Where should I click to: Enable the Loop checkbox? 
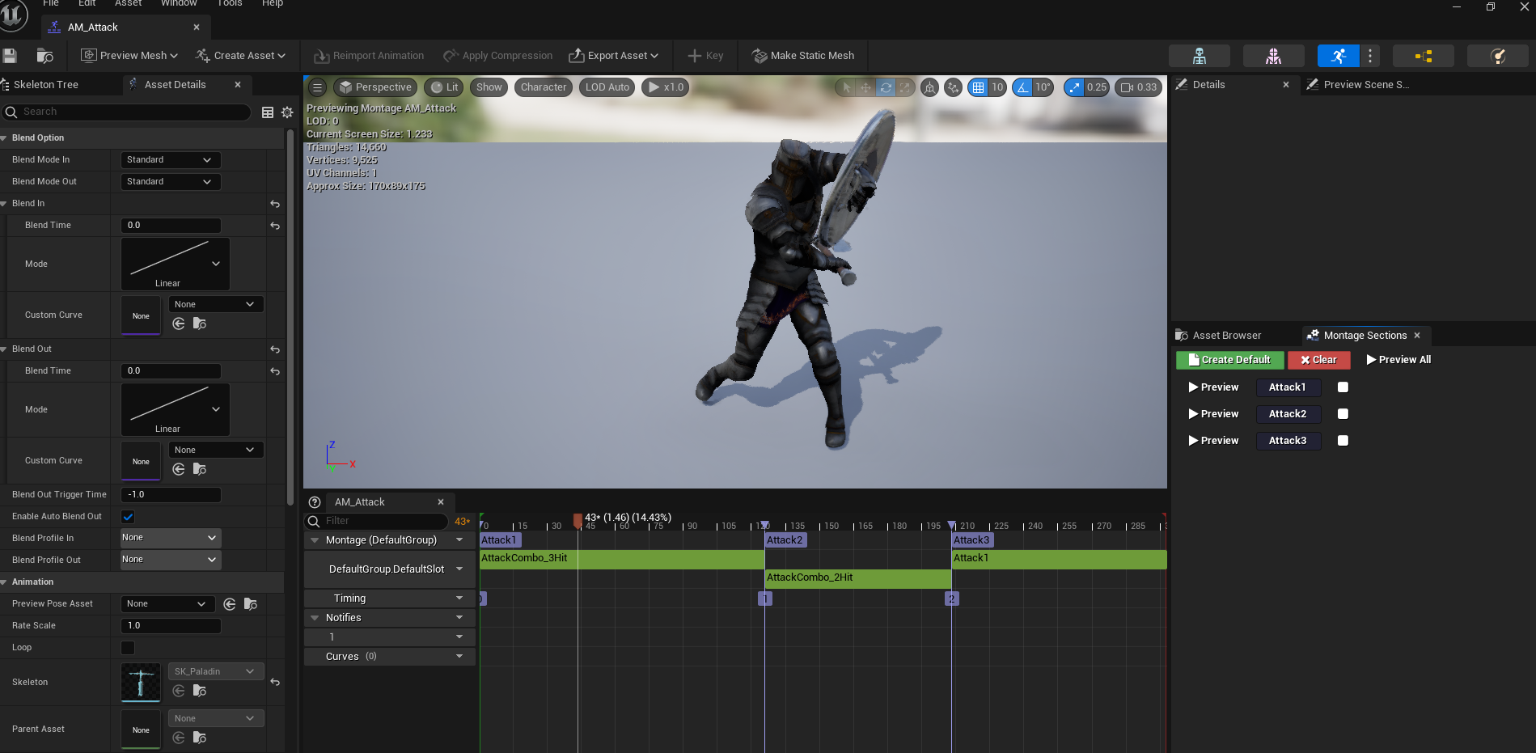coord(128,648)
